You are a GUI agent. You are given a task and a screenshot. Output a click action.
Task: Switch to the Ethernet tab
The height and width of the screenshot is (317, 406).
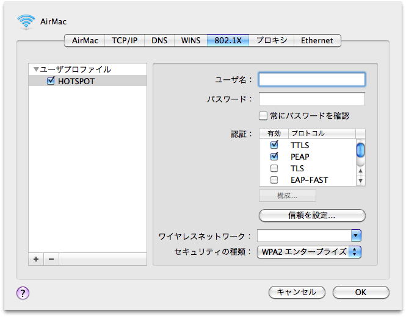pos(317,41)
